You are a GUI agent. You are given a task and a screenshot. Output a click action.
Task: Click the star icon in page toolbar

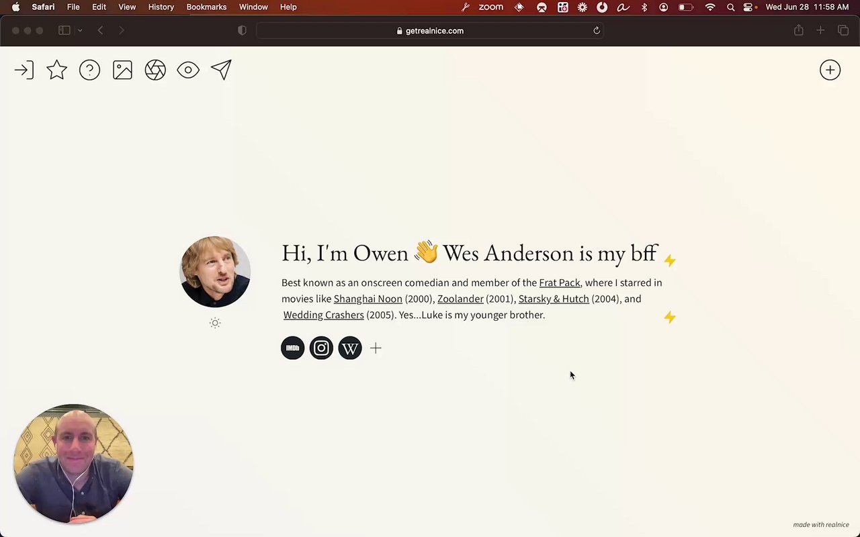point(57,70)
